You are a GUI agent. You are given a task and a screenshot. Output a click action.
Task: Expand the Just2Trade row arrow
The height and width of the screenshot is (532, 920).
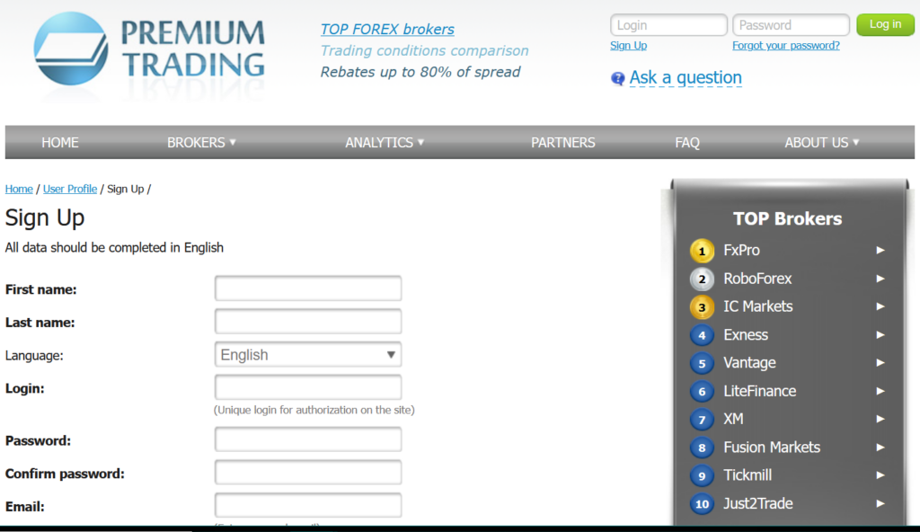click(880, 503)
